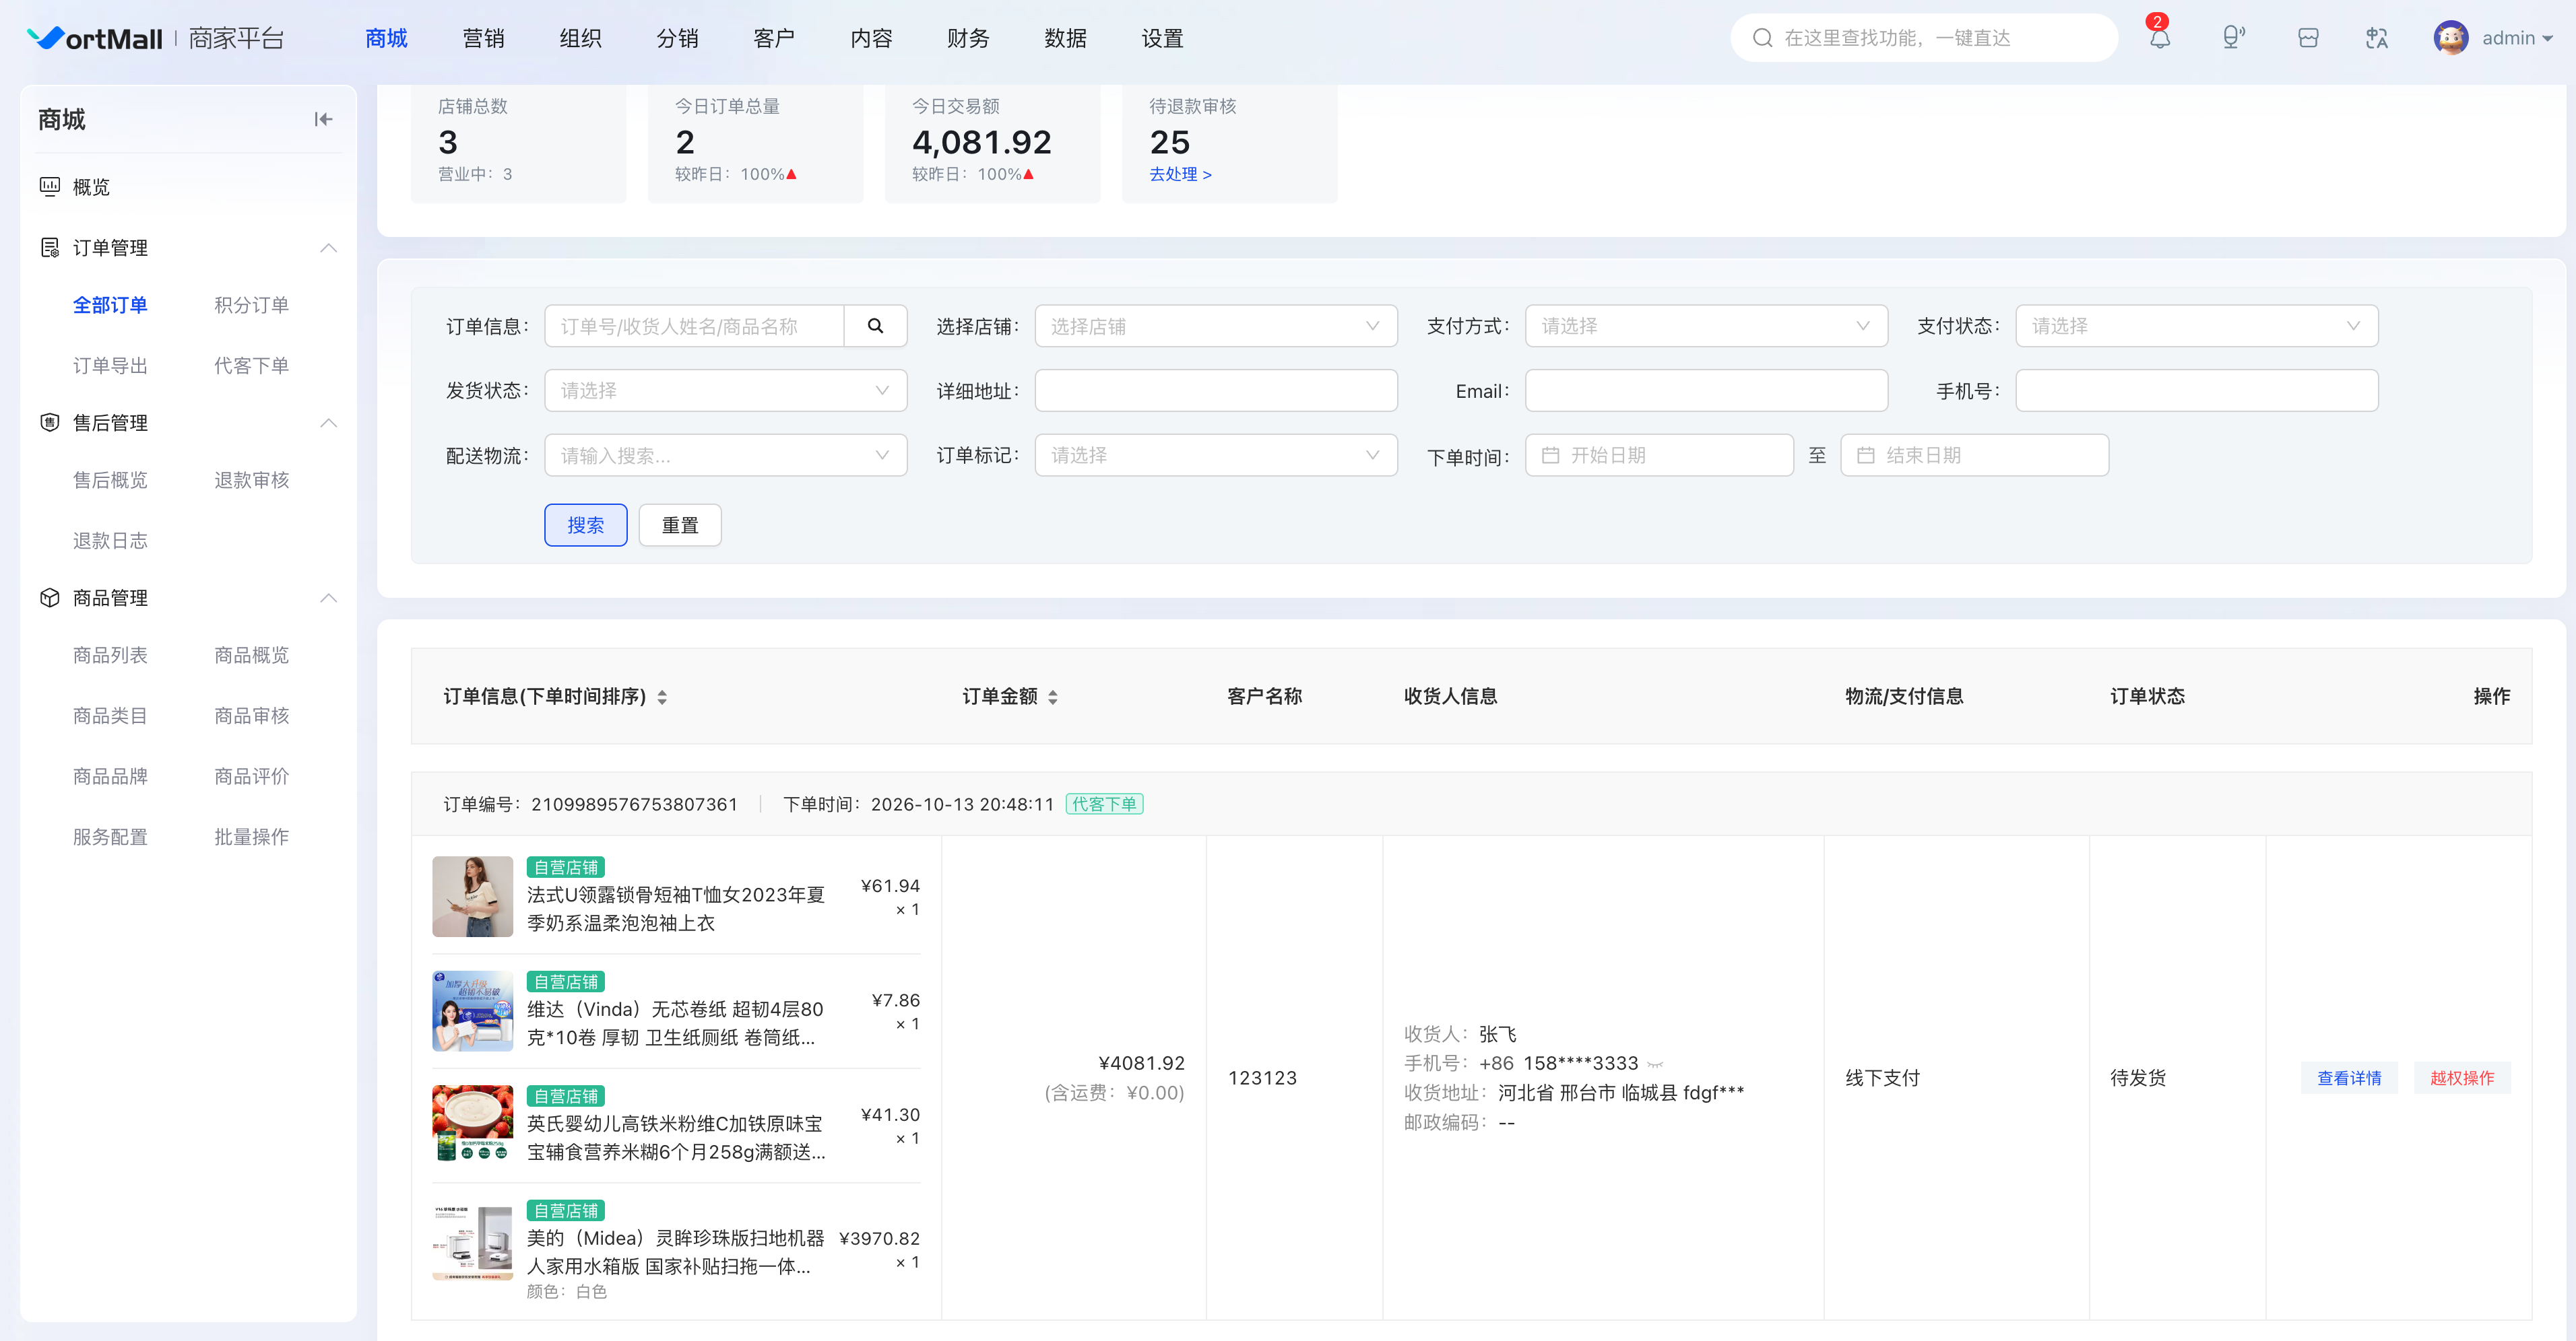
Task: Open 商品审核 in the sidebar
Action: [x=251, y=716]
